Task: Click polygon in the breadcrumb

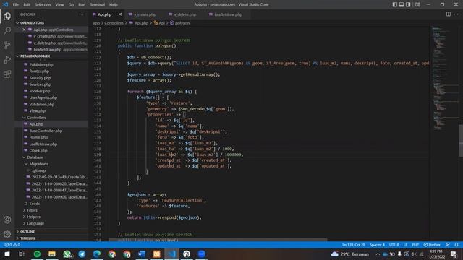Action: point(182,23)
